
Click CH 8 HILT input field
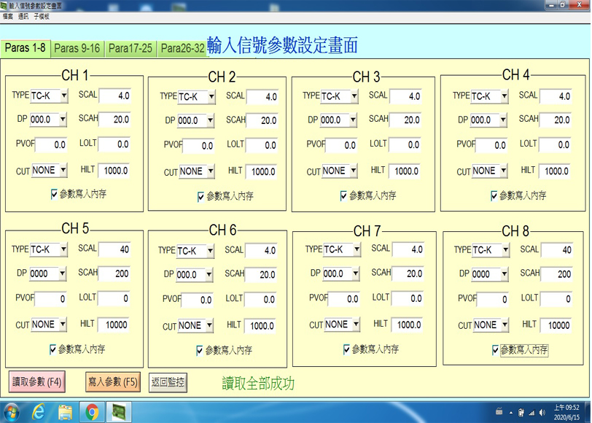point(556,325)
